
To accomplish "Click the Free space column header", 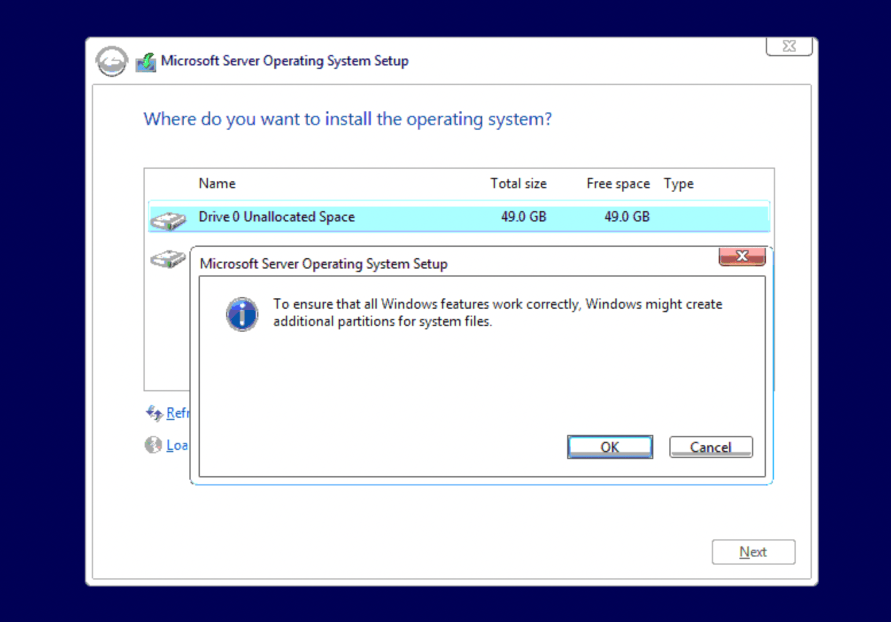I will pyautogui.click(x=618, y=184).
